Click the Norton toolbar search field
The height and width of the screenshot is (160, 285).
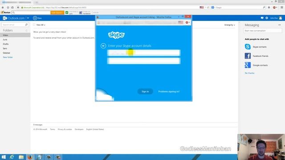(31, 12)
